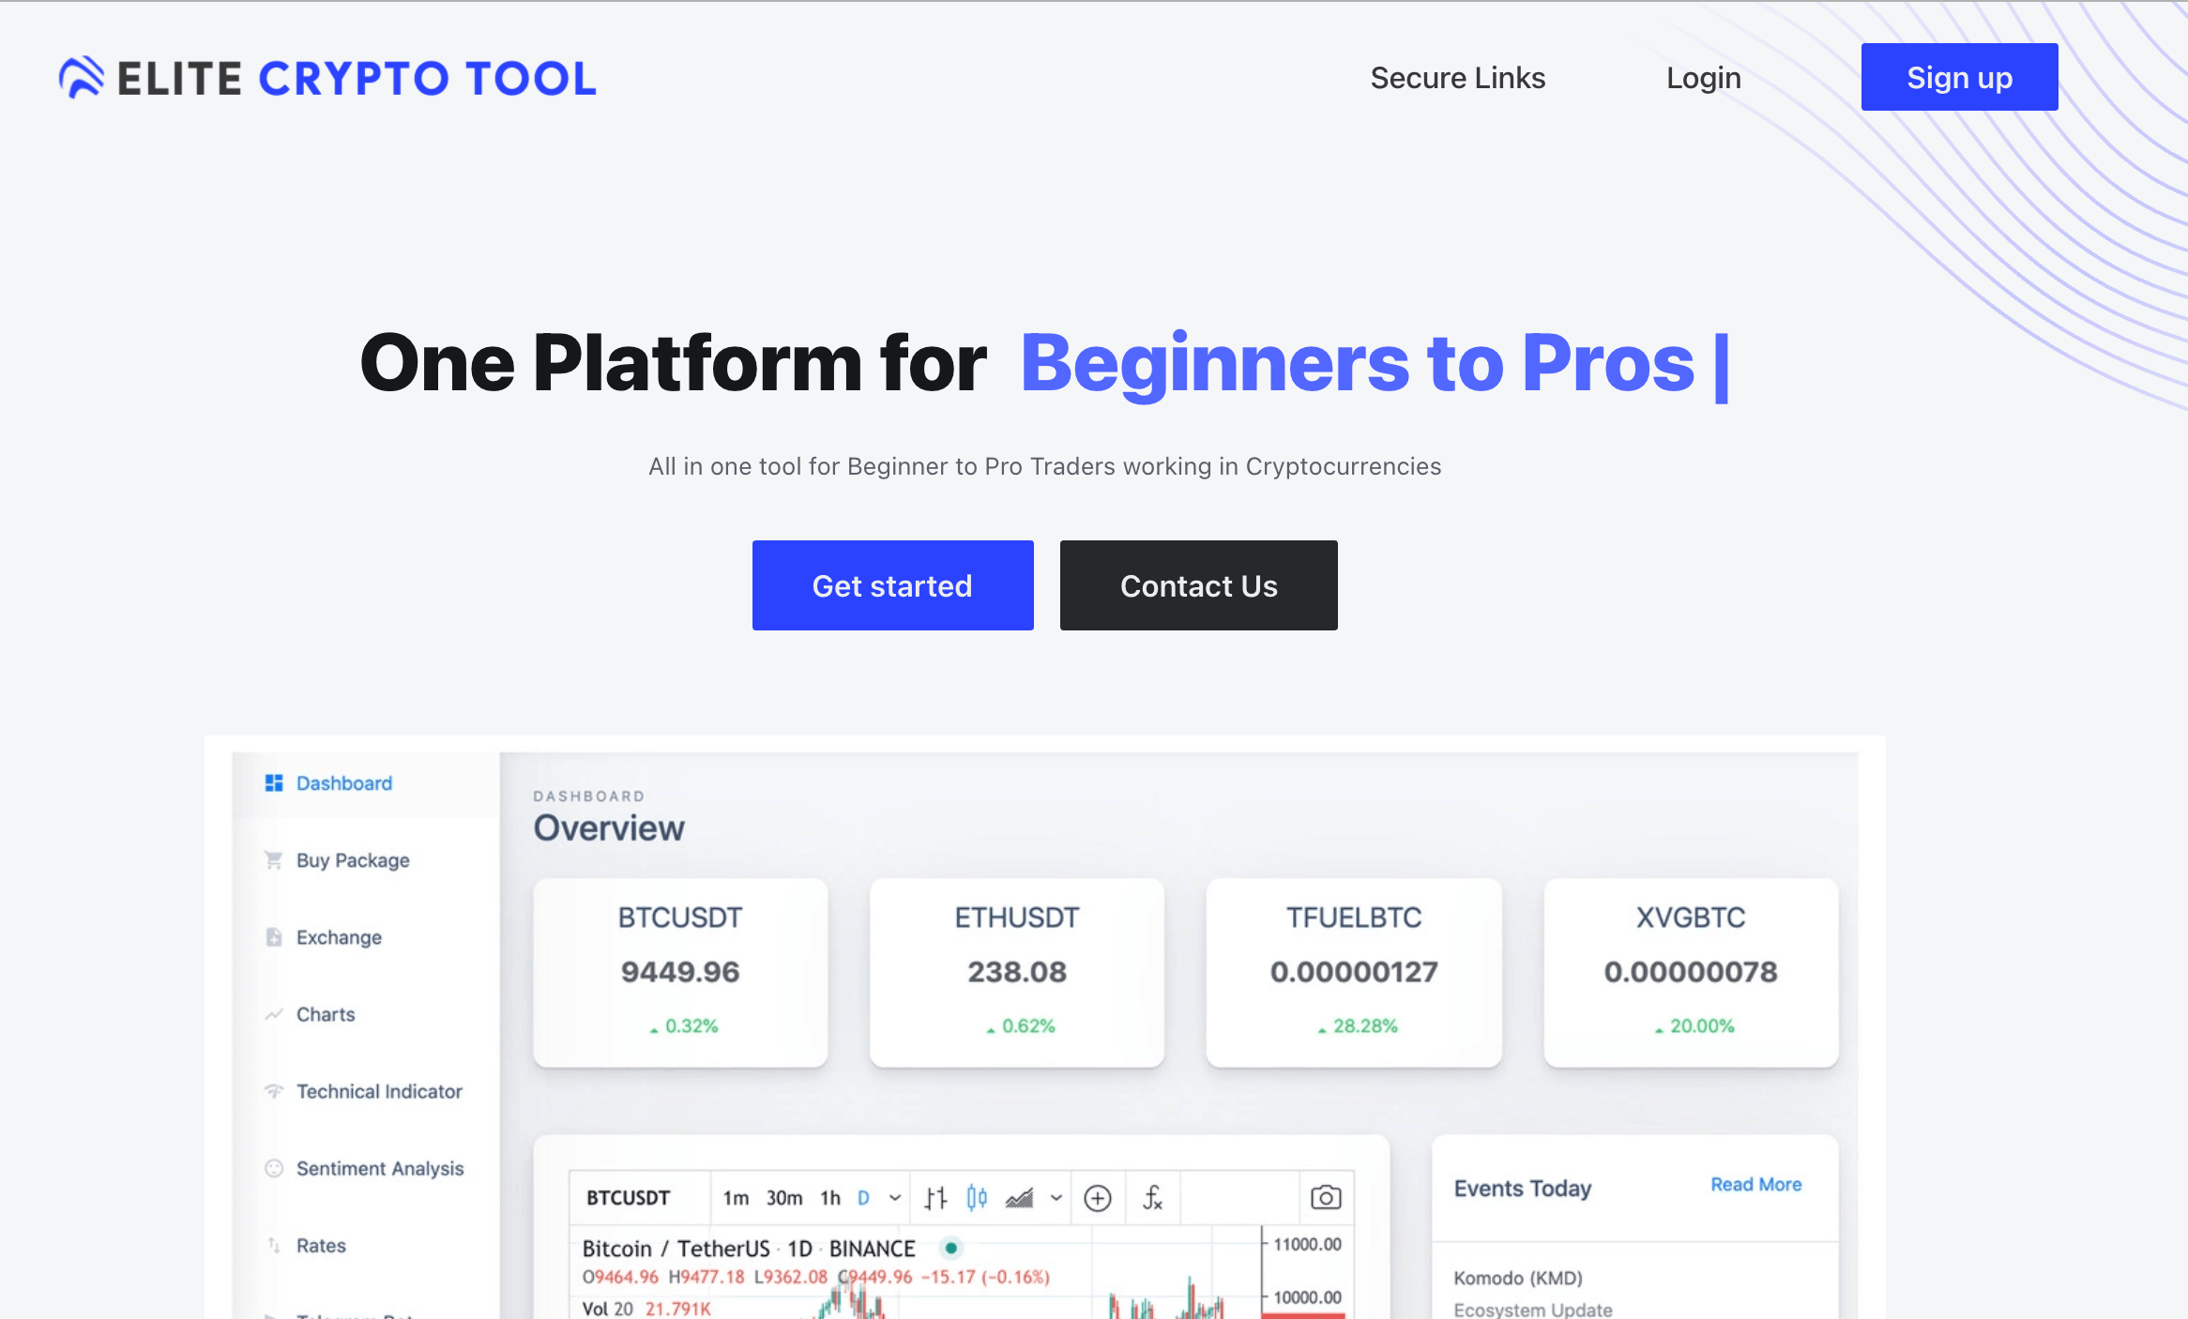Click the Charts line icon

(x=274, y=1014)
